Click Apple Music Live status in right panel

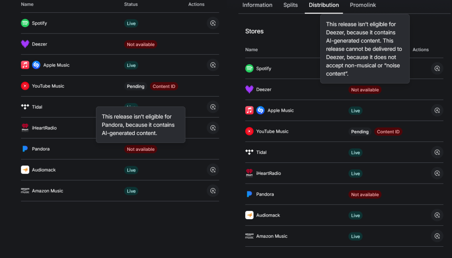[356, 111]
